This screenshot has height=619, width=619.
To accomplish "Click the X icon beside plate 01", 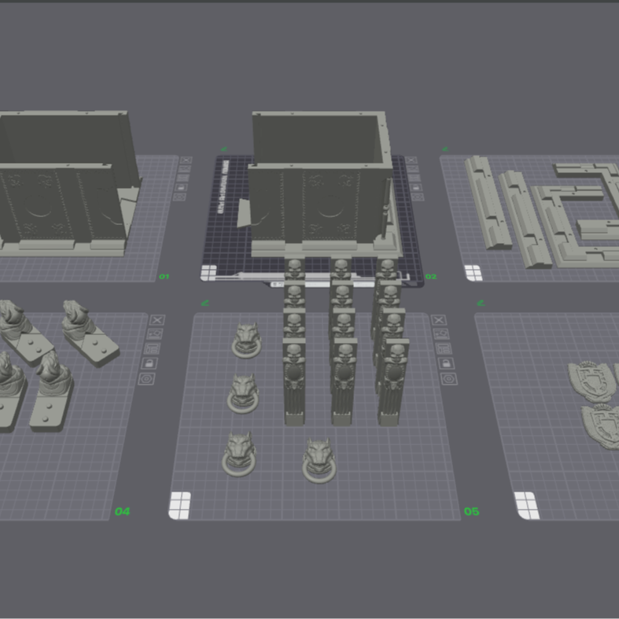I will point(186,160).
